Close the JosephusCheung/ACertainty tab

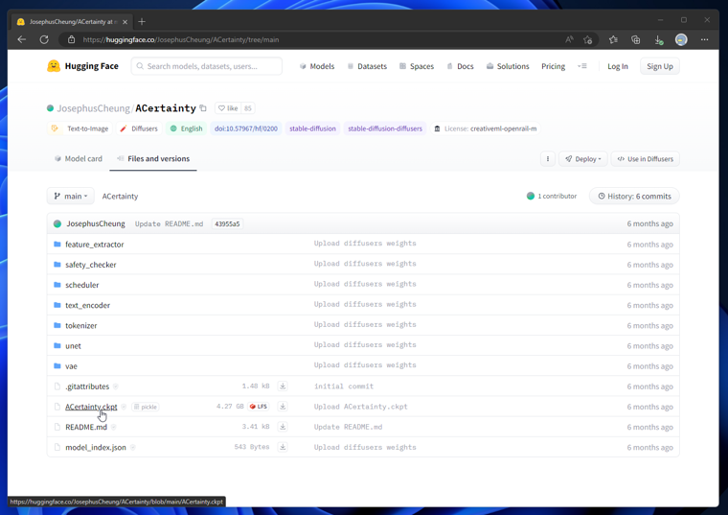click(125, 22)
